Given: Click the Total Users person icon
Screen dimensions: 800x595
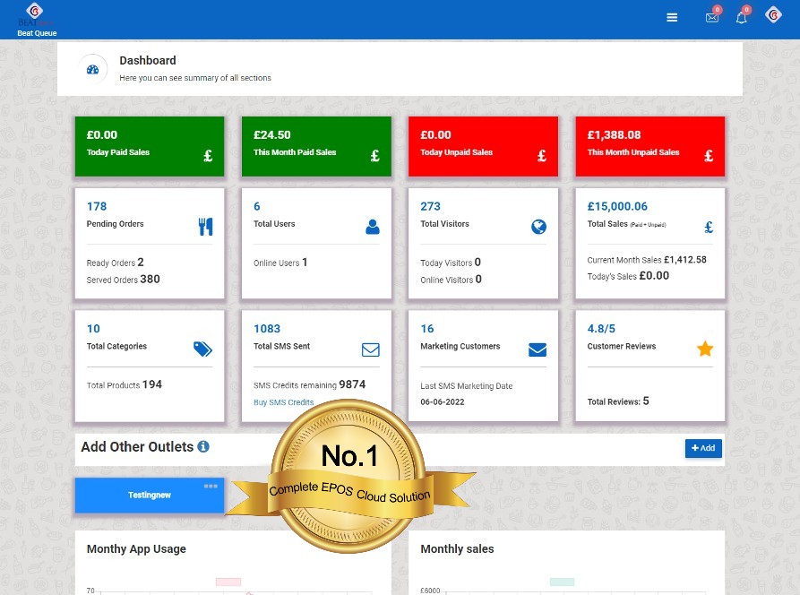Looking at the screenshot, I should click(x=373, y=227).
